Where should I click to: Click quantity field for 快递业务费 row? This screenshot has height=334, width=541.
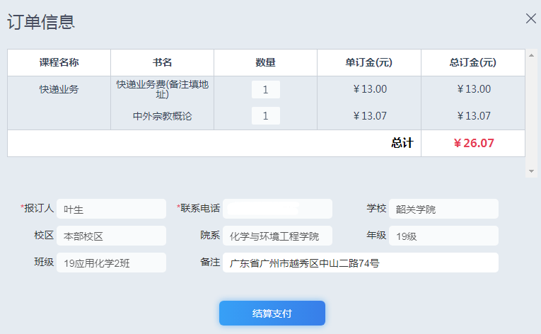[x=266, y=90]
